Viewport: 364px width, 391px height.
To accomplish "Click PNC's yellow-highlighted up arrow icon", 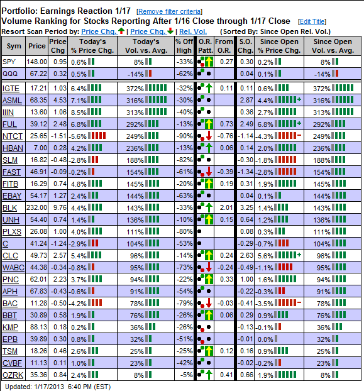I will pos(209,280).
